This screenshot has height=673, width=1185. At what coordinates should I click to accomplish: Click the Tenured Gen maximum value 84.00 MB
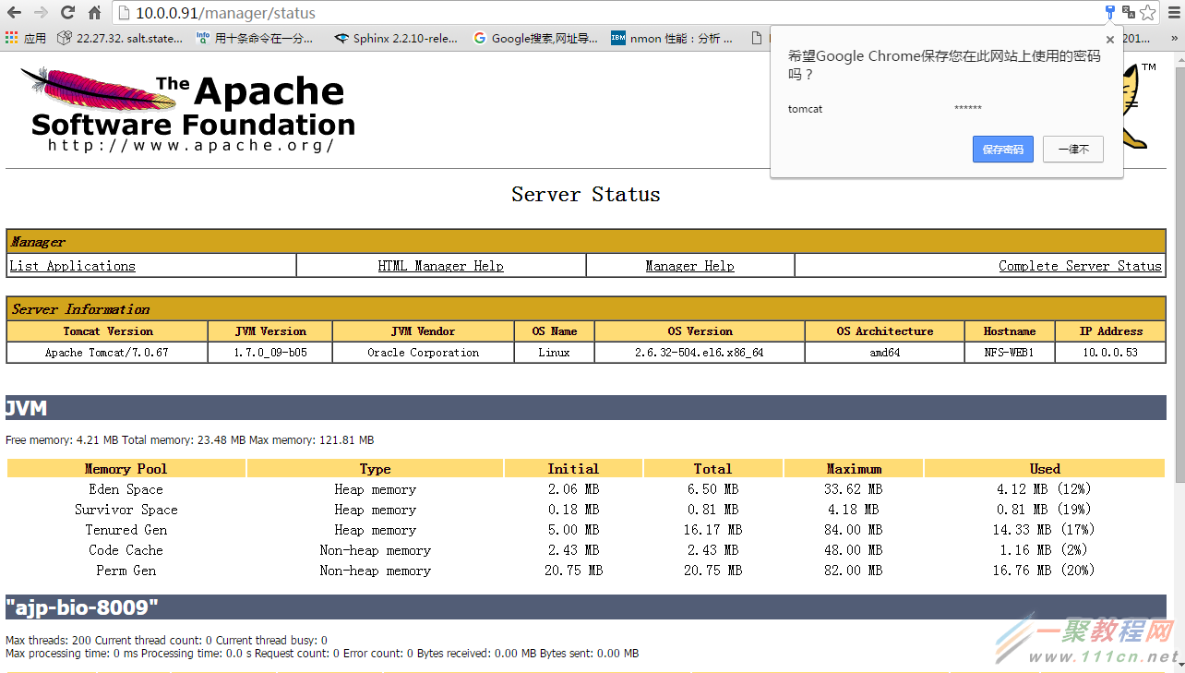(854, 530)
